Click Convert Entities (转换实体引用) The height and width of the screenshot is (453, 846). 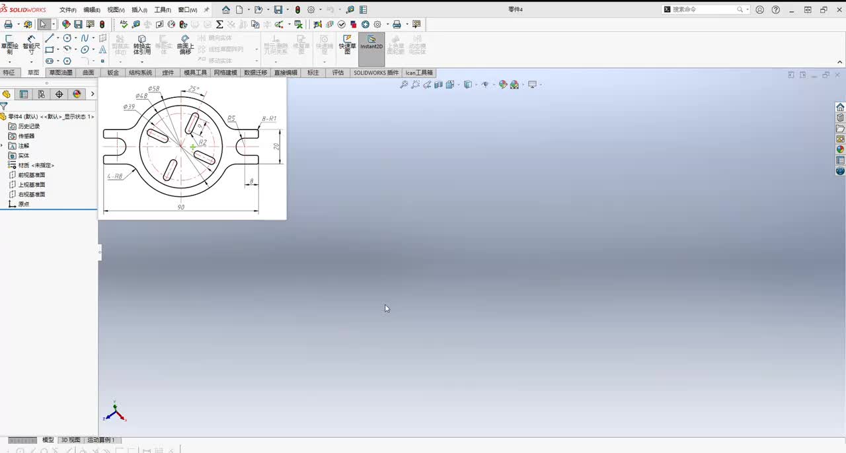click(141, 45)
